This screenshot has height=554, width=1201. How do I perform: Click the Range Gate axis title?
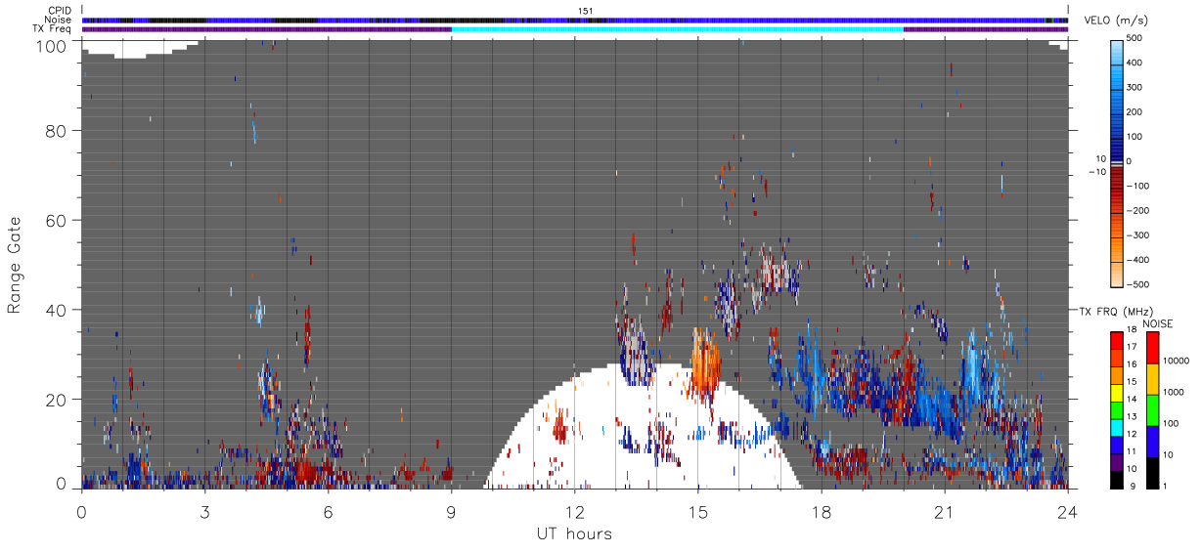pos(15,265)
